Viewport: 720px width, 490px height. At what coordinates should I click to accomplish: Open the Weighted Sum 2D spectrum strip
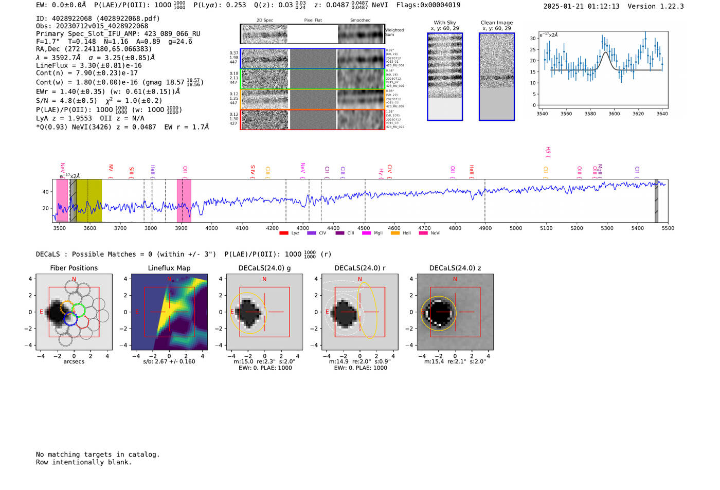(312, 34)
